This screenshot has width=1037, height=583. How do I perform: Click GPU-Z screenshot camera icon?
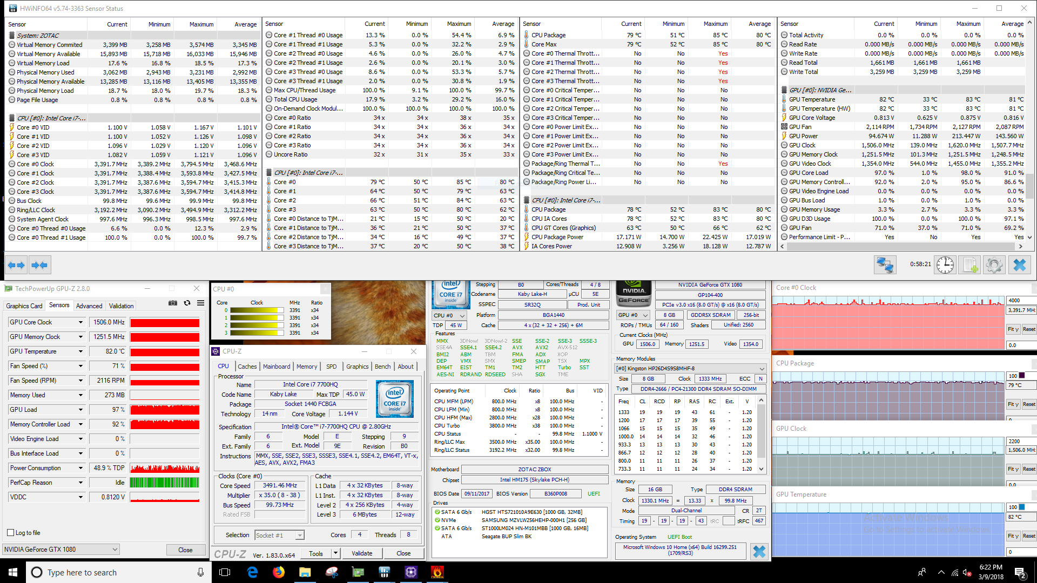[x=173, y=303]
